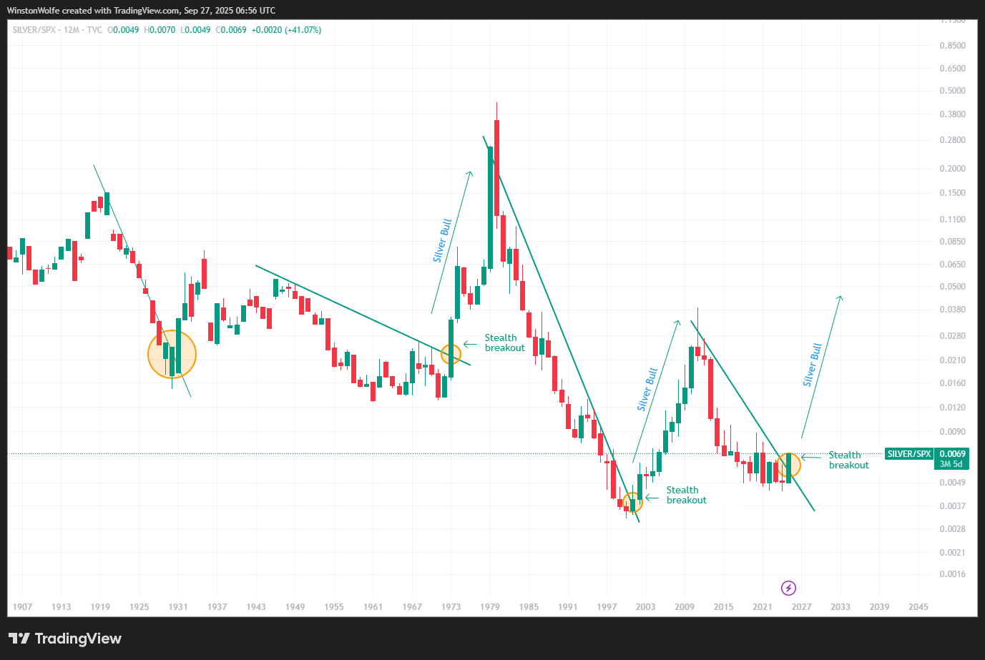Image resolution: width=985 pixels, height=660 pixels.
Task: Click the small orange circle above 1973
Action: tap(451, 353)
